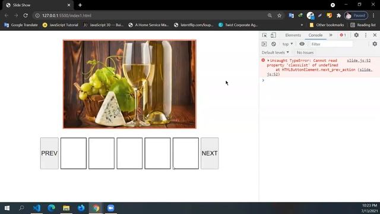Select the third empty slide thumbnail box
This screenshot has width=380, height=214.
(x=129, y=153)
